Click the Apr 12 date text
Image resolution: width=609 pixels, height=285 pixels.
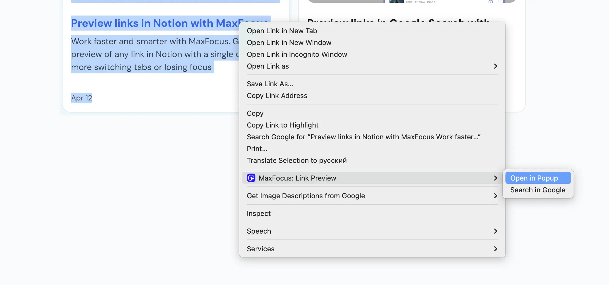coord(82,98)
